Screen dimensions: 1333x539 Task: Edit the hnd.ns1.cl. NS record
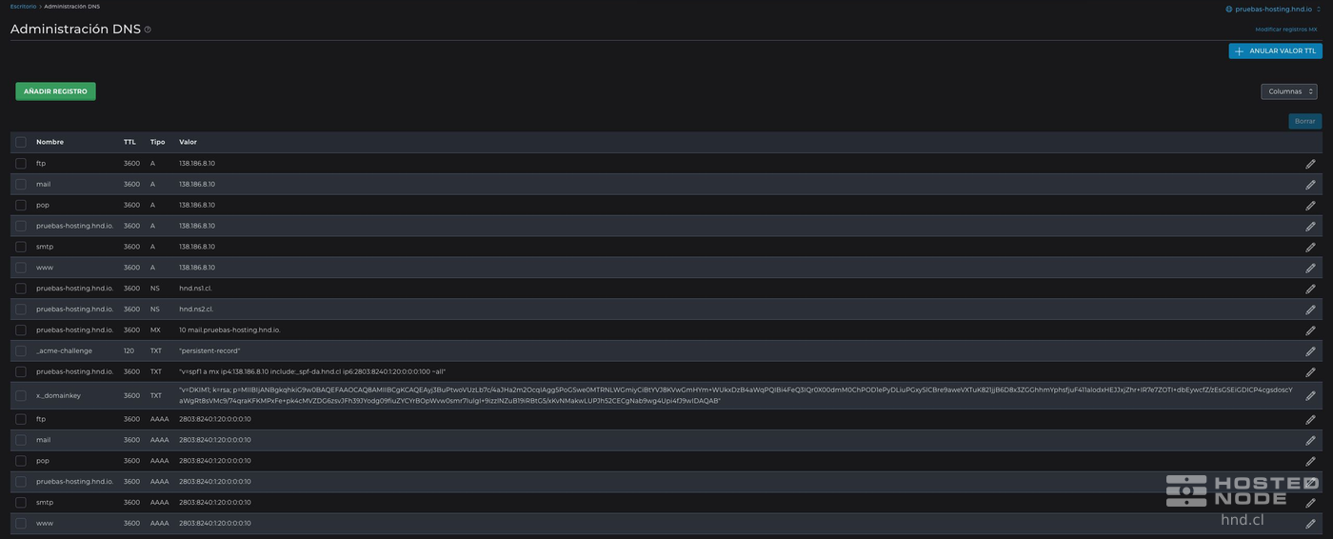(1310, 289)
